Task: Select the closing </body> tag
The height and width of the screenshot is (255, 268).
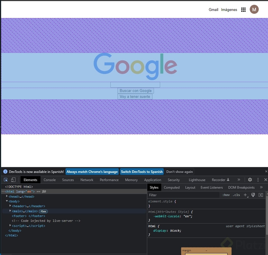Action: (15, 231)
